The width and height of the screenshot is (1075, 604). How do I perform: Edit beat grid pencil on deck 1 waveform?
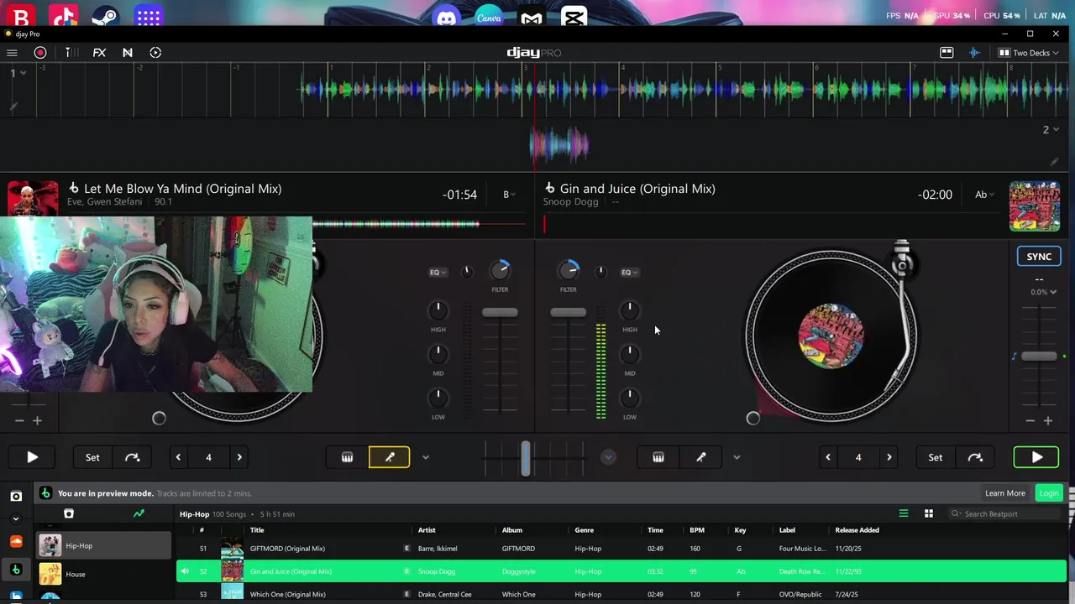(13, 107)
